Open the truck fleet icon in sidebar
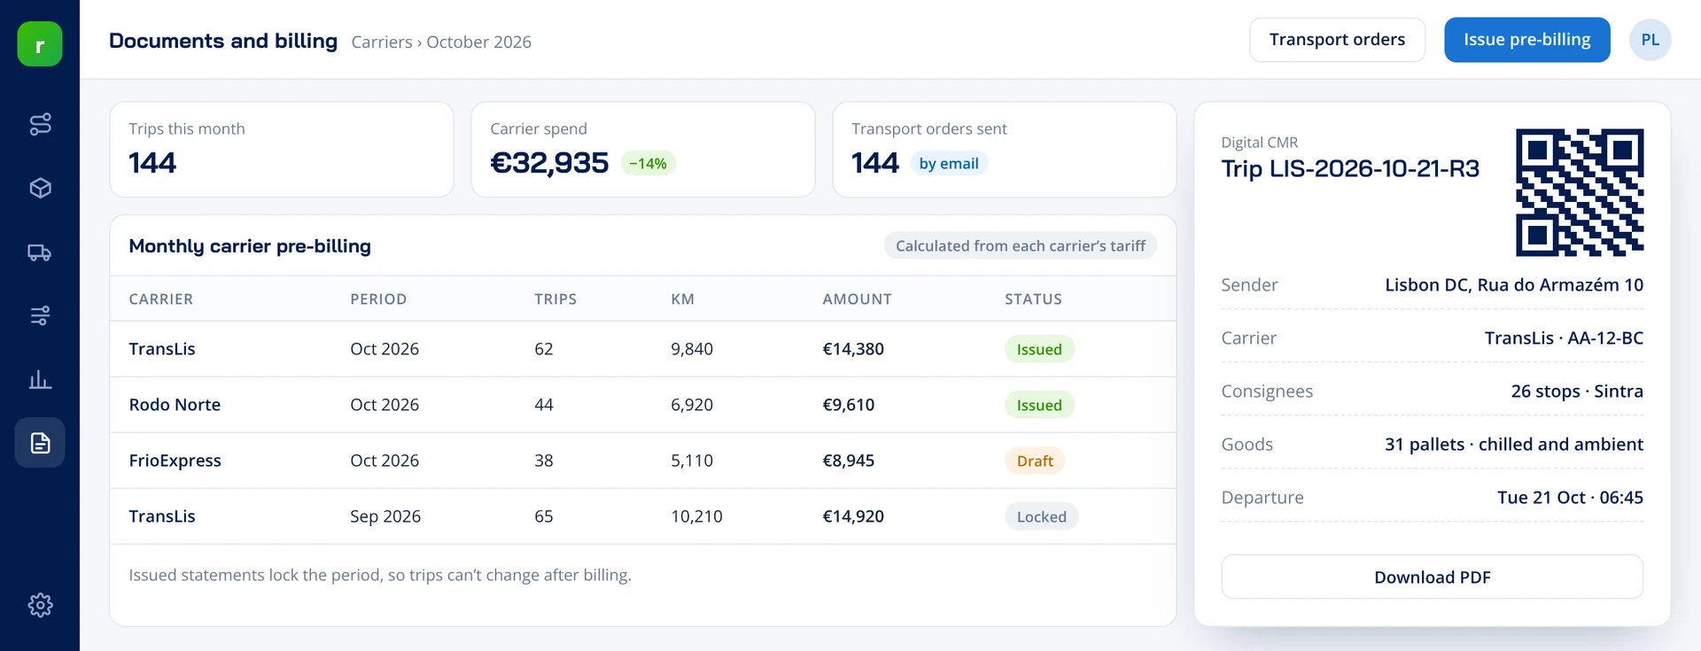This screenshot has height=651, width=1701. click(40, 252)
